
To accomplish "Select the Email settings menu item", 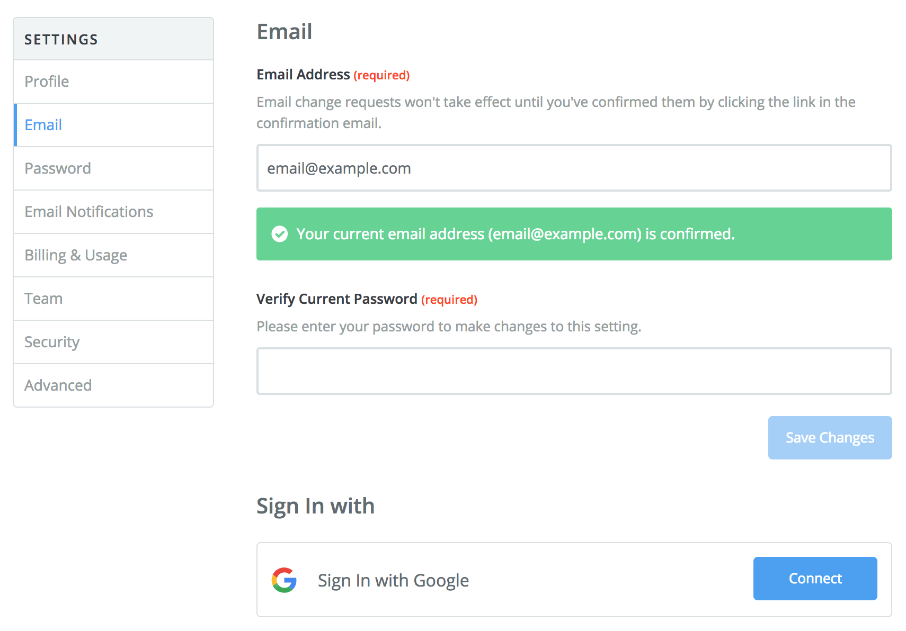I will (113, 125).
